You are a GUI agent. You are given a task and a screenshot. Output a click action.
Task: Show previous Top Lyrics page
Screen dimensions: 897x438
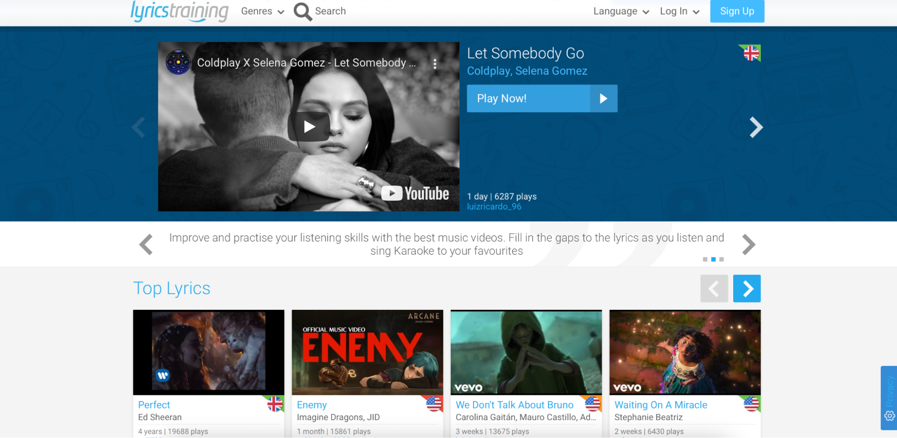(714, 289)
